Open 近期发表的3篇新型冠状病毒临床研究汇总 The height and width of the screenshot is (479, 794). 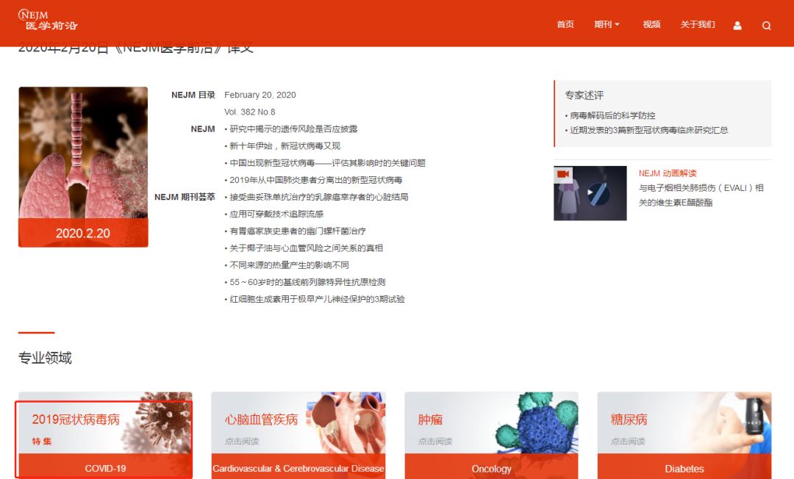pos(648,130)
